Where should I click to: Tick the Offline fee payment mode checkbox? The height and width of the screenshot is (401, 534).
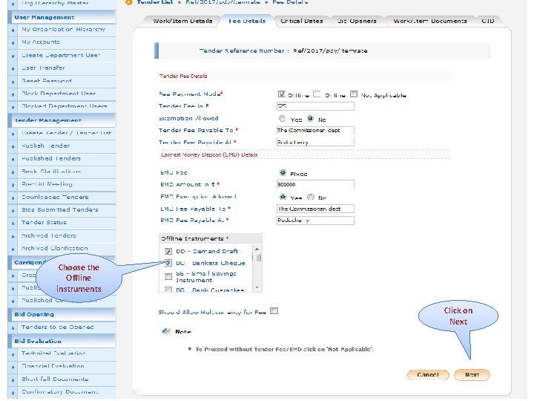click(x=281, y=94)
